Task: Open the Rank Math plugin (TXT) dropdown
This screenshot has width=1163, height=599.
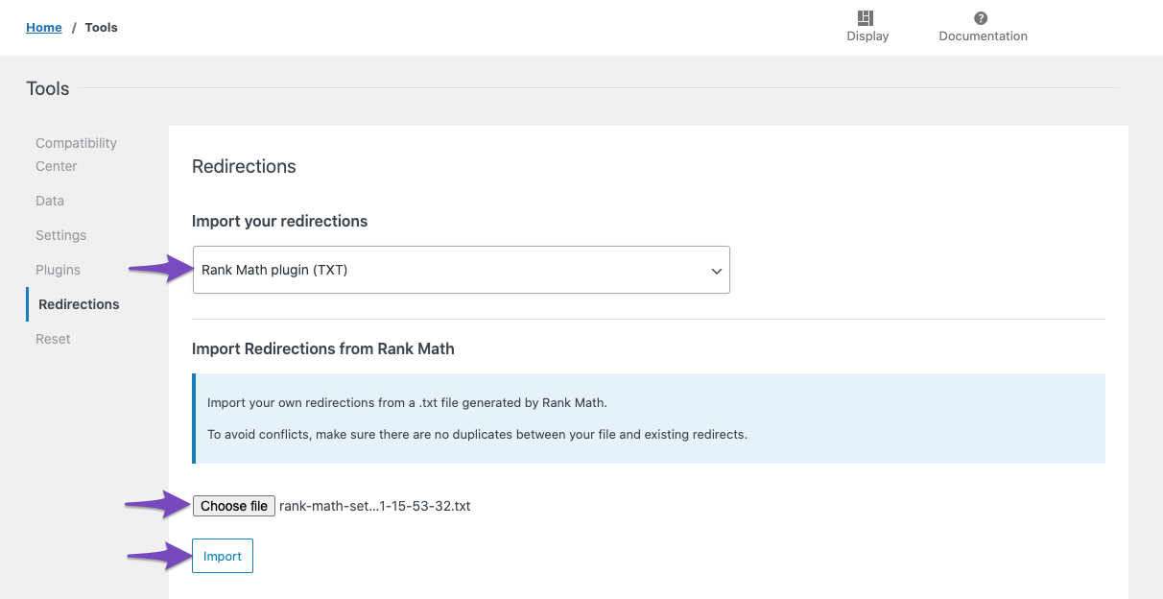Action: click(x=462, y=270)
